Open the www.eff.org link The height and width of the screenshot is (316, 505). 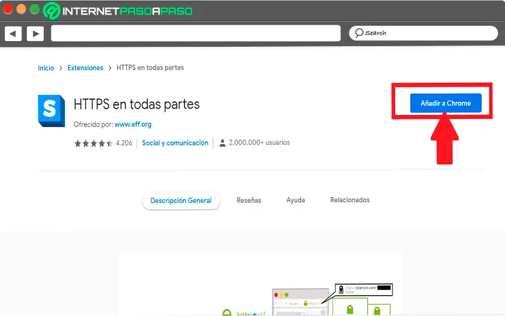(133, 124)
